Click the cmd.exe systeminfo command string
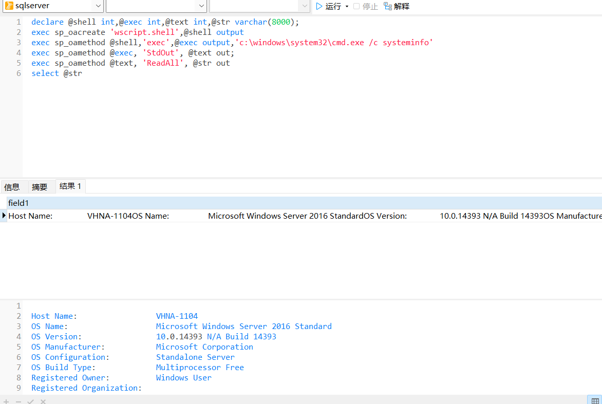The height and width of the screenshot is (404, 602). pos(334,43)
